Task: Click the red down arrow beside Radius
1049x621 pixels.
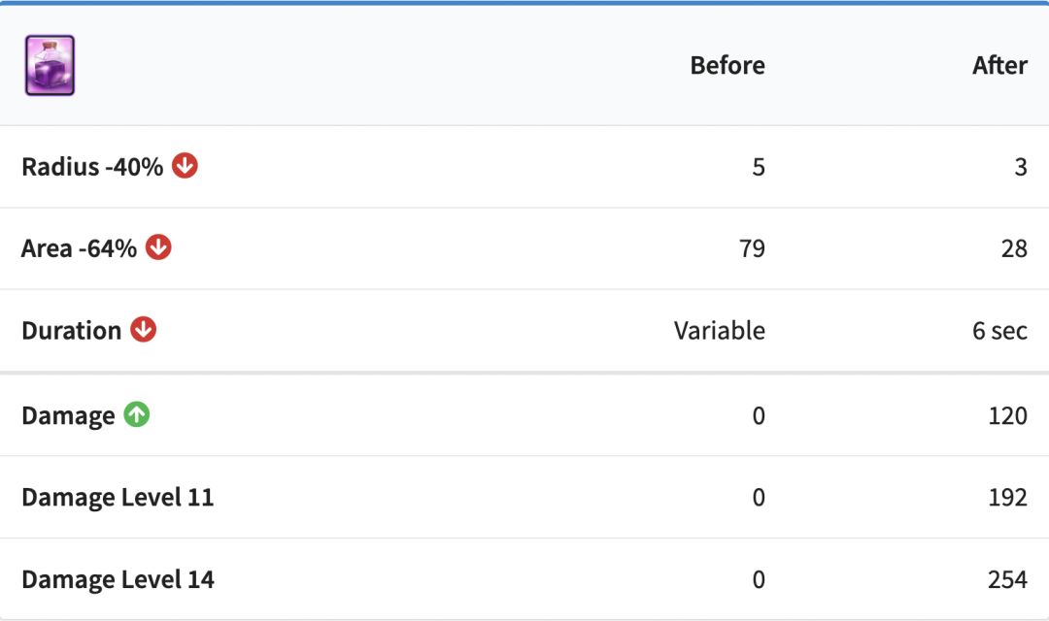Action: pyautogui.click(x=185, y=166)
